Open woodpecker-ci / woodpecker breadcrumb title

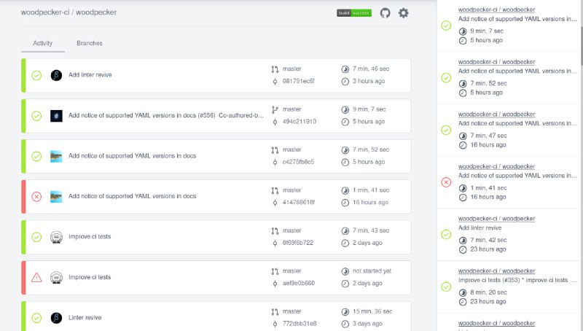(x=69, y=12)
